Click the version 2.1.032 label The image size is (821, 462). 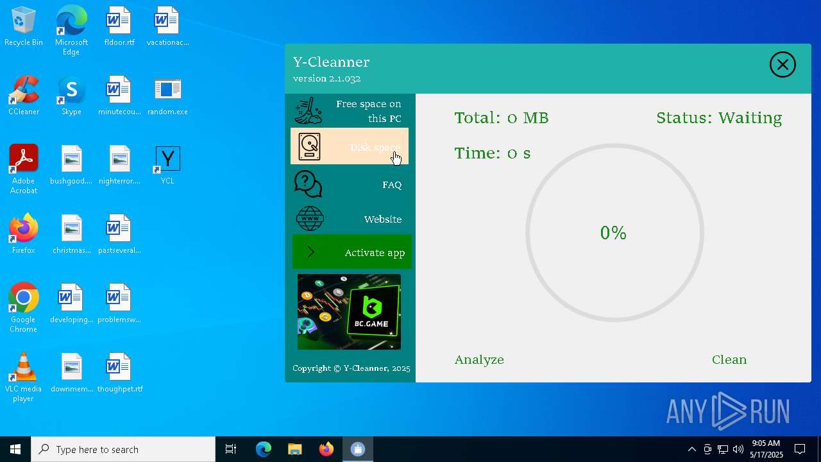click(326, 78)
